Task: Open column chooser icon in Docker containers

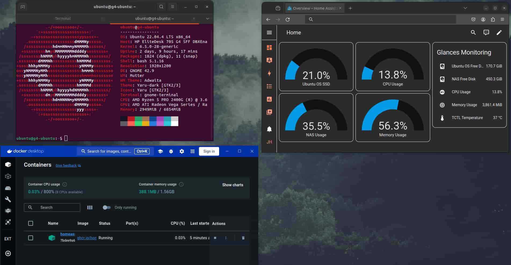Action: coord(90,207)
